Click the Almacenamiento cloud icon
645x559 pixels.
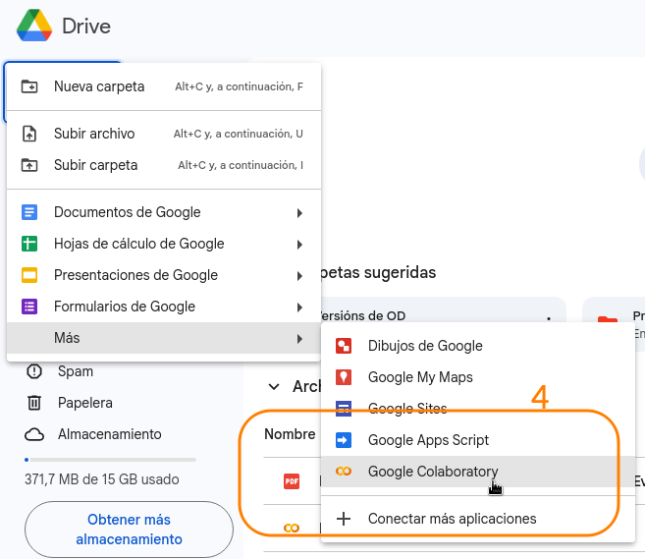[34, 434]
